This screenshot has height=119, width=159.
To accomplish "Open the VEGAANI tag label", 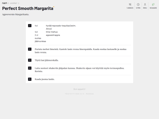I will pyautogui.click(x=153, y=8).
